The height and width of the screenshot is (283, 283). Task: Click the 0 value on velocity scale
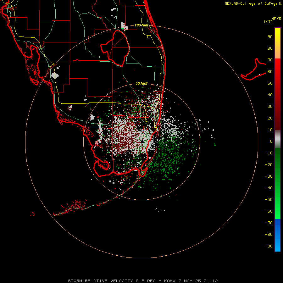271,141
